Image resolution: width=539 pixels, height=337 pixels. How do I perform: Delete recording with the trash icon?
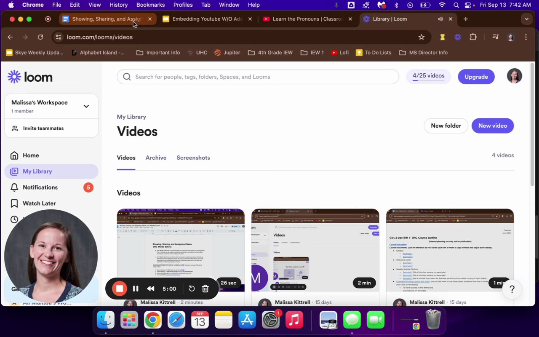[205, 289]
